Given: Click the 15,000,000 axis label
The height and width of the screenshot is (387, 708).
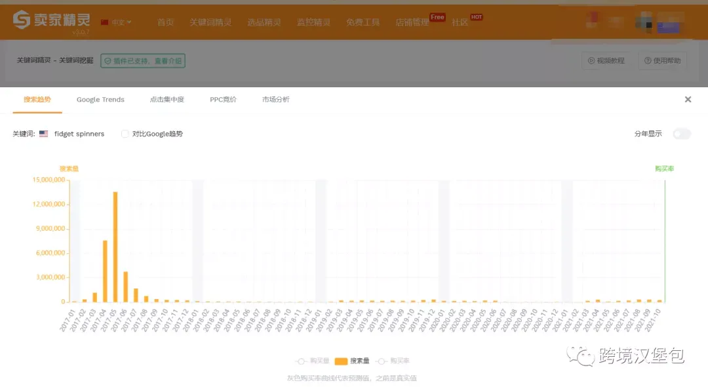Looking at the screenshot, I should (x=49, y=180).
